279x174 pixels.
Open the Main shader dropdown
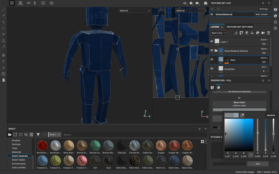point(262,14)
